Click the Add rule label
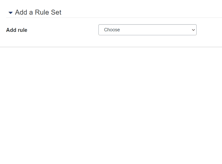Screen dimensions: 222x164 click(17, 30)
